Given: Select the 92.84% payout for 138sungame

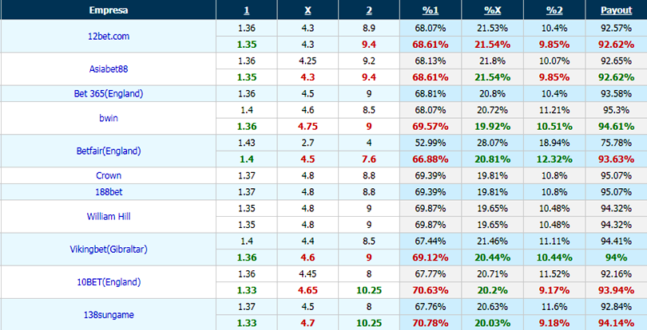Looking at the screenshot, I should pos(616,307).
